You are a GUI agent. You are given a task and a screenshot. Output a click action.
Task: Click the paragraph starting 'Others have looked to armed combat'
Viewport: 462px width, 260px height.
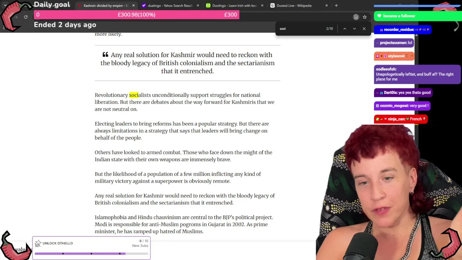183,156
